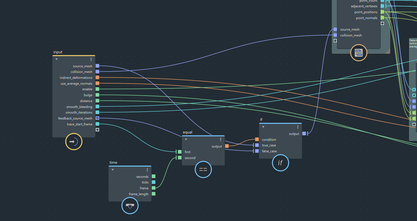Click the mesh badge icon under the collision node

[x=359, y=53]
